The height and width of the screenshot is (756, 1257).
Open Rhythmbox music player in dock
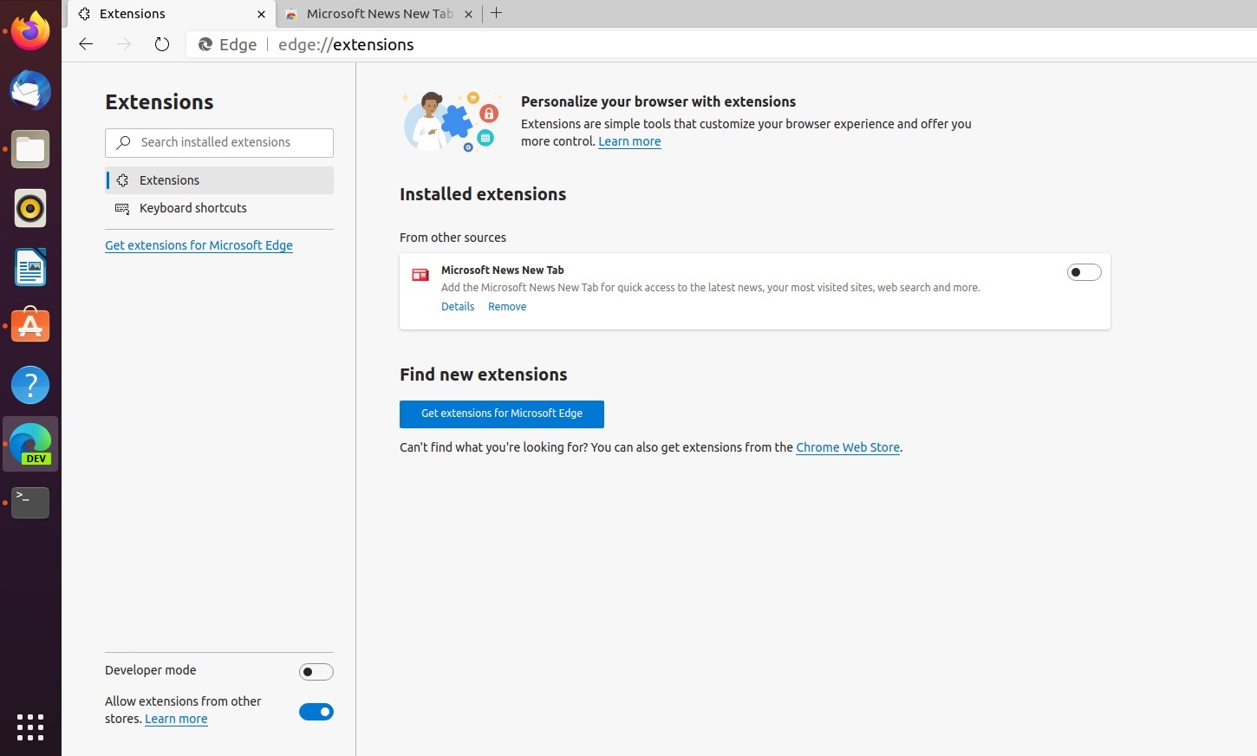click(x=30, y=208)
